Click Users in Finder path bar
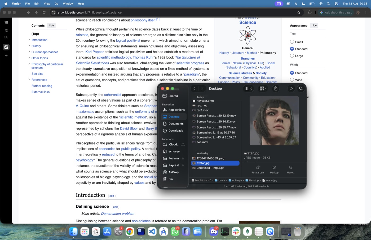Image resolution: width=371 pixels, height=240 pixels. pyautogui.click(x=220, y=180)
